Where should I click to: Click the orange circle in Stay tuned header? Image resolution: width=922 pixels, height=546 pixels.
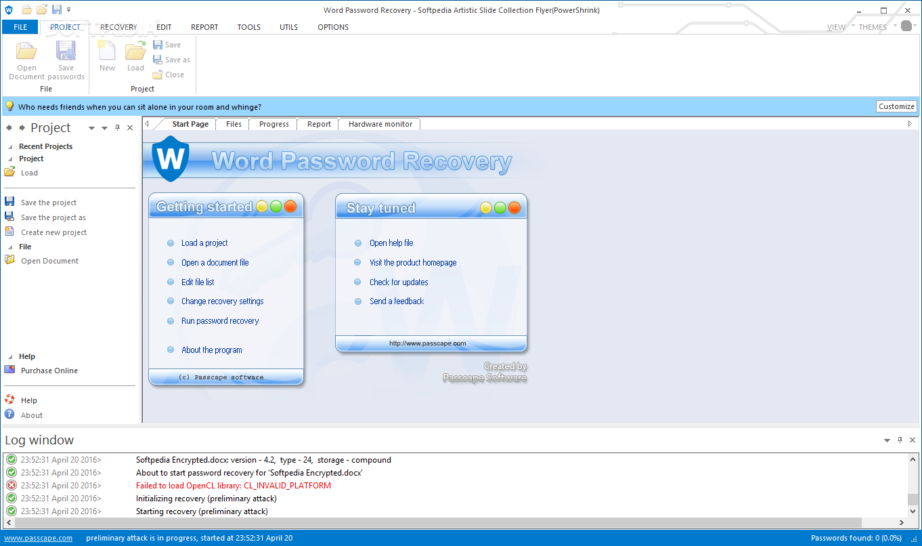514,207
